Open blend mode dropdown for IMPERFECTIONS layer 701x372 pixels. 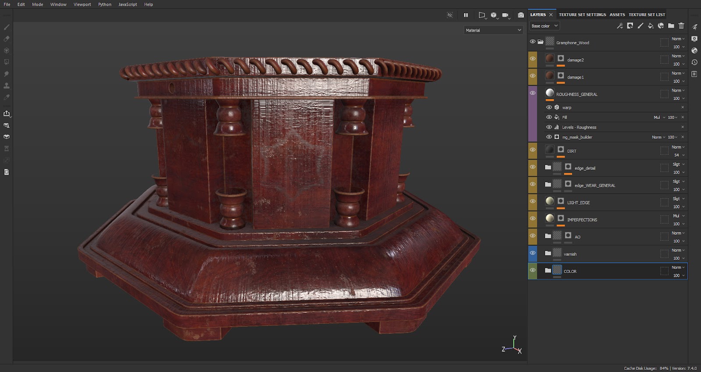pos(678,216)
